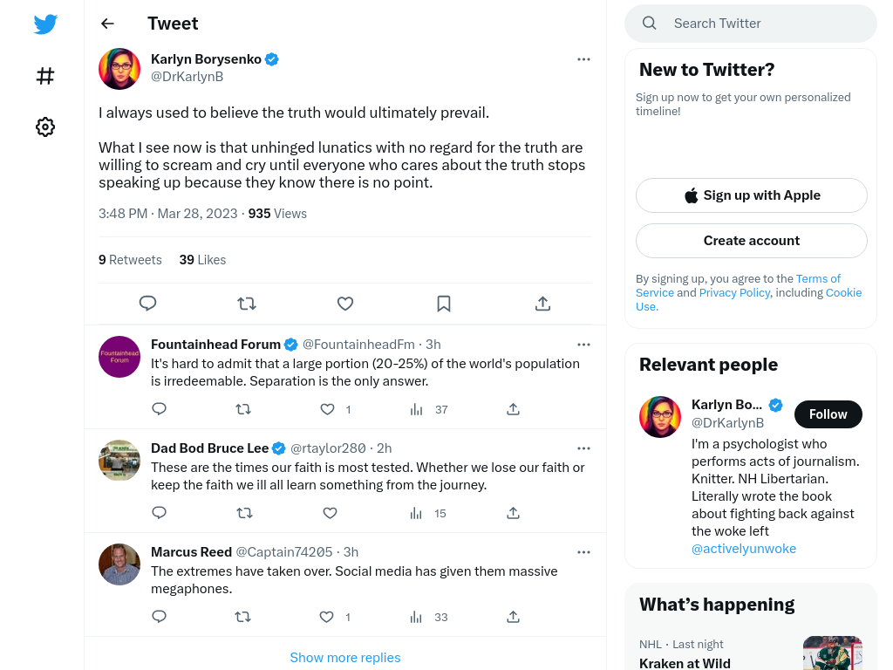Show more replies

point(345,658)
